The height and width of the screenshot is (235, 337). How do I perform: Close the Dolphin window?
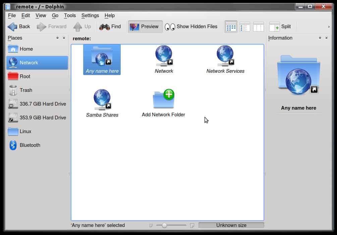click(324, 6)
